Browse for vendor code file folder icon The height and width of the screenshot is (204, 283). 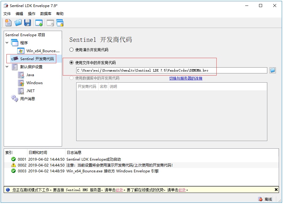point(273,70)
